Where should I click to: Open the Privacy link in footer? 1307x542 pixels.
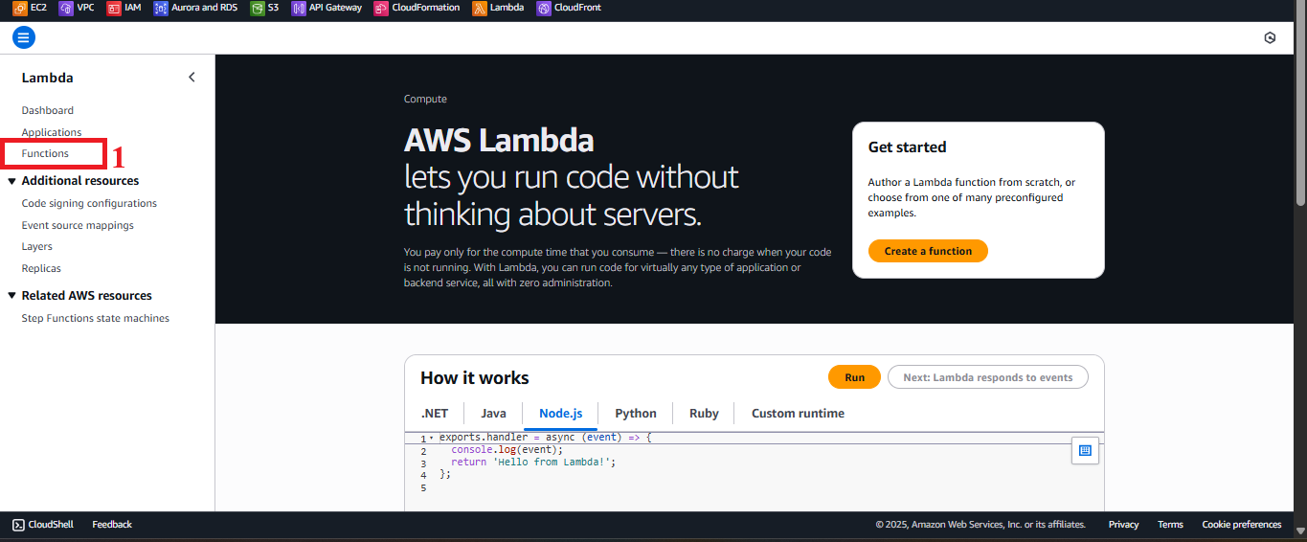1123,524
